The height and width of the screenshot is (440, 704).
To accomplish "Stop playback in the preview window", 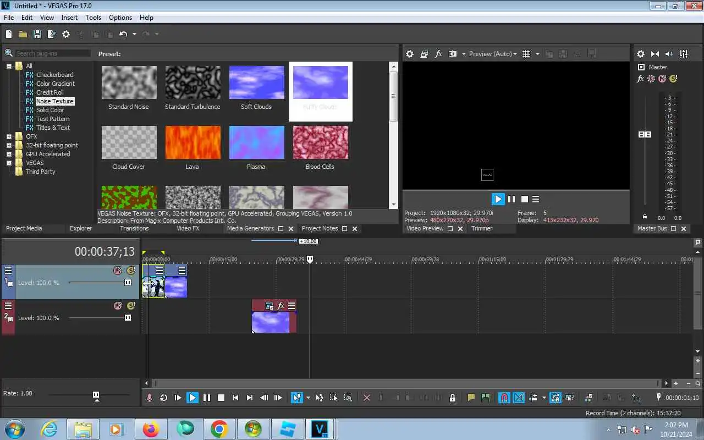I will [524, 199].
